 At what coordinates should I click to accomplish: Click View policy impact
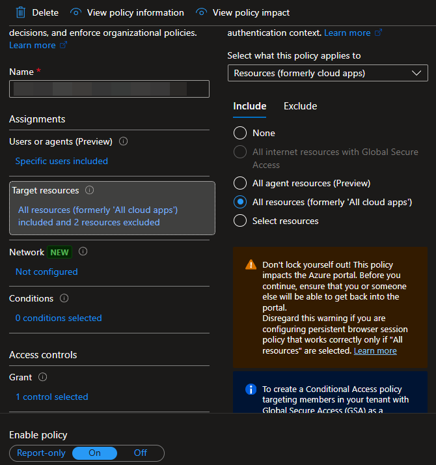(251, 12)
